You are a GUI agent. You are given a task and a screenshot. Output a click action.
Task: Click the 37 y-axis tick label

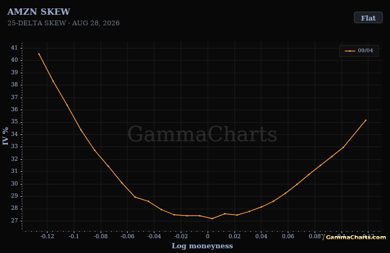tap(14, 97)
